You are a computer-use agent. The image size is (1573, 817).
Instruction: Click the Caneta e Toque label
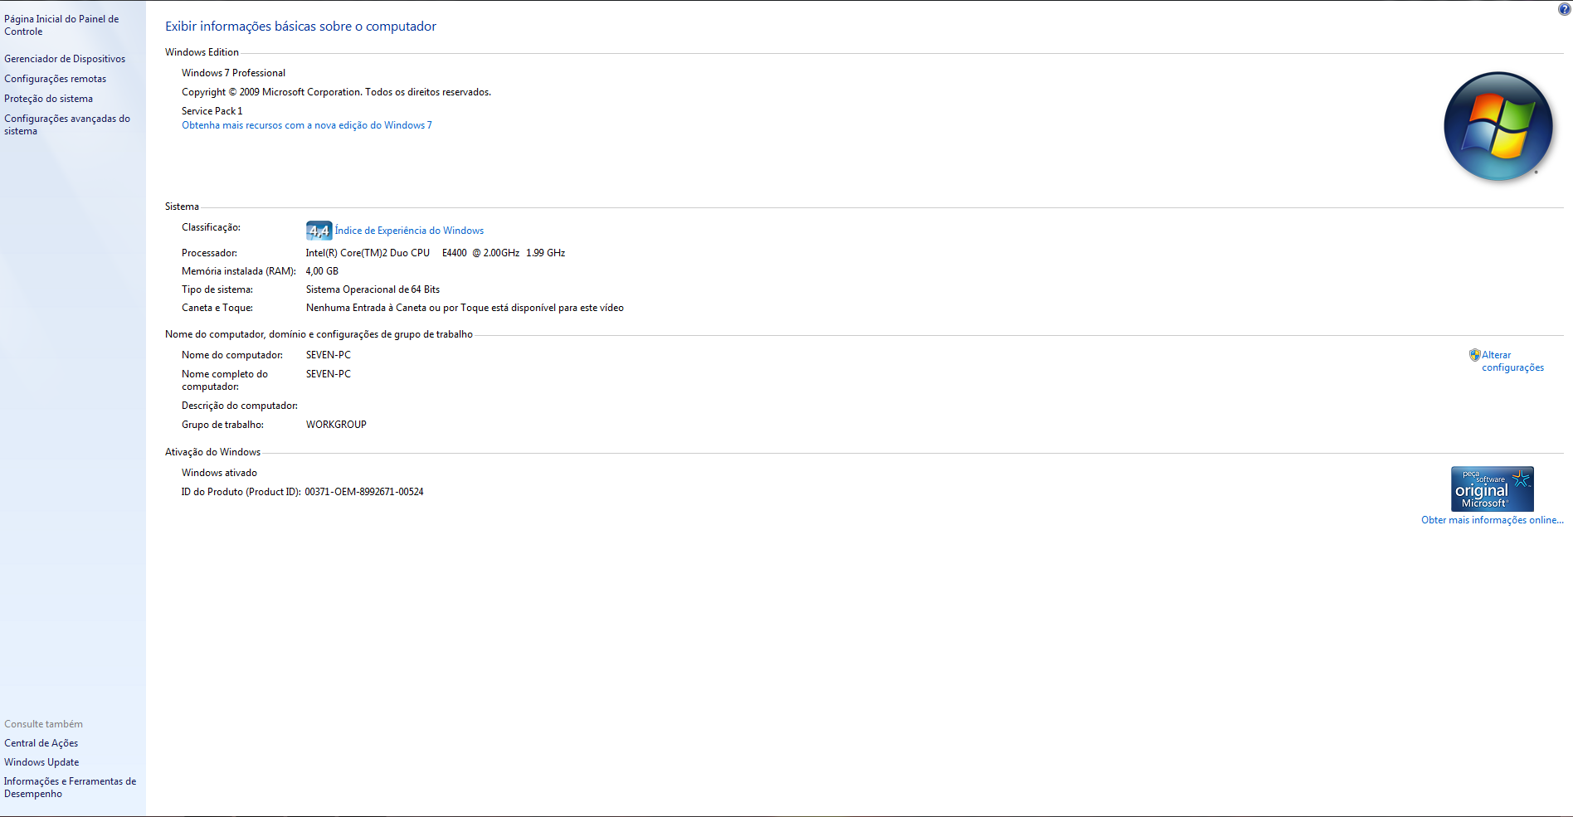point(217,308)
